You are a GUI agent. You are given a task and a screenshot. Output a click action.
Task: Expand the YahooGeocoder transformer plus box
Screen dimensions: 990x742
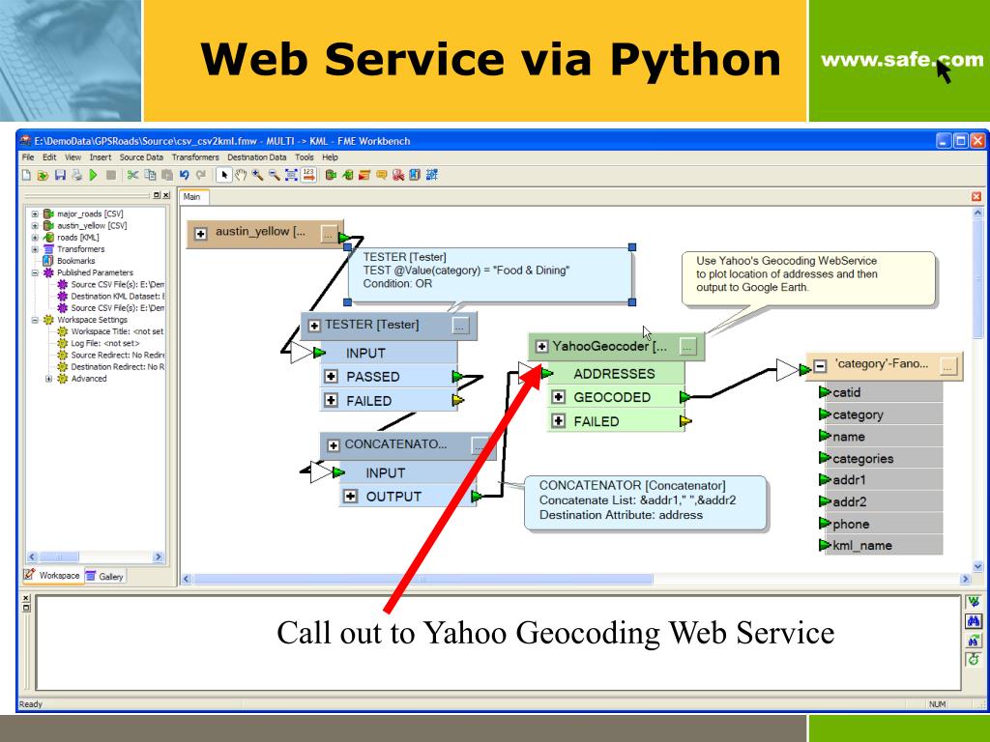(x=541, y=347)
